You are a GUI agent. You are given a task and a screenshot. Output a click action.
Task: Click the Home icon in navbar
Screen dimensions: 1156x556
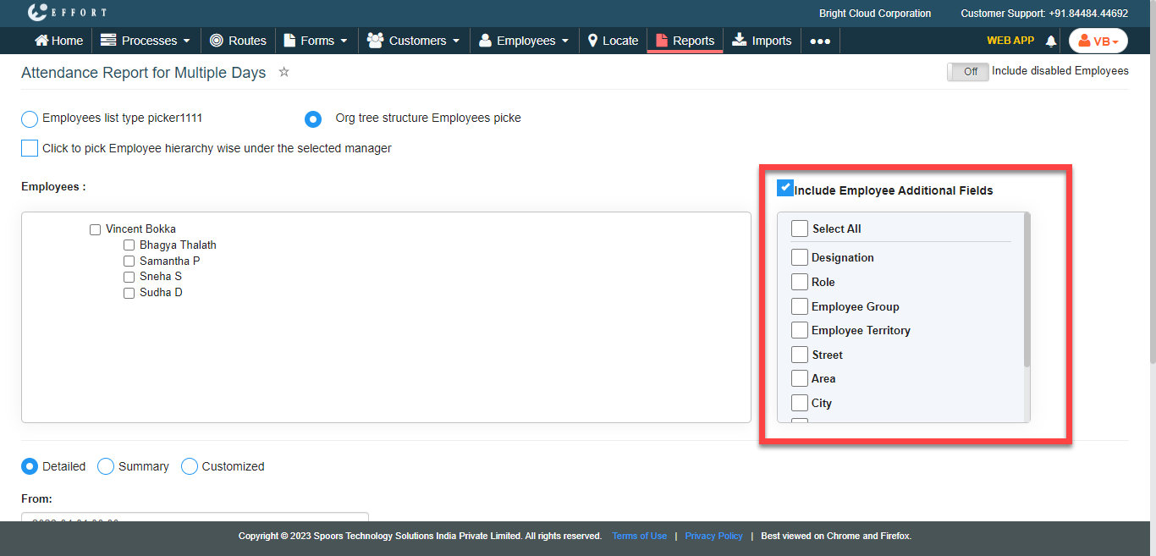click(41, 41)
